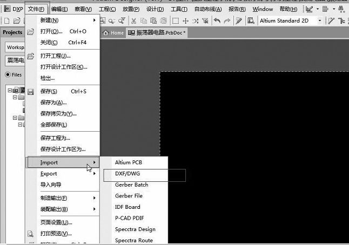Switch to the 振荡器电路.PcbDoc tab
The image size is (349, 245).
click(x=157, y=33)
